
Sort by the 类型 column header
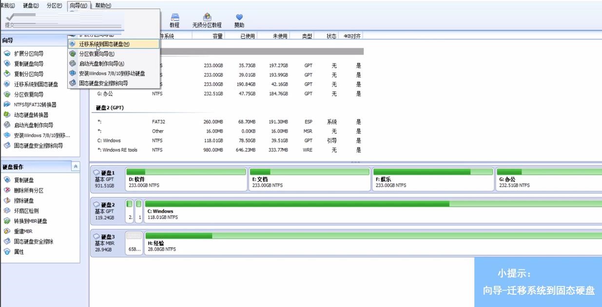tap(306, 36)
